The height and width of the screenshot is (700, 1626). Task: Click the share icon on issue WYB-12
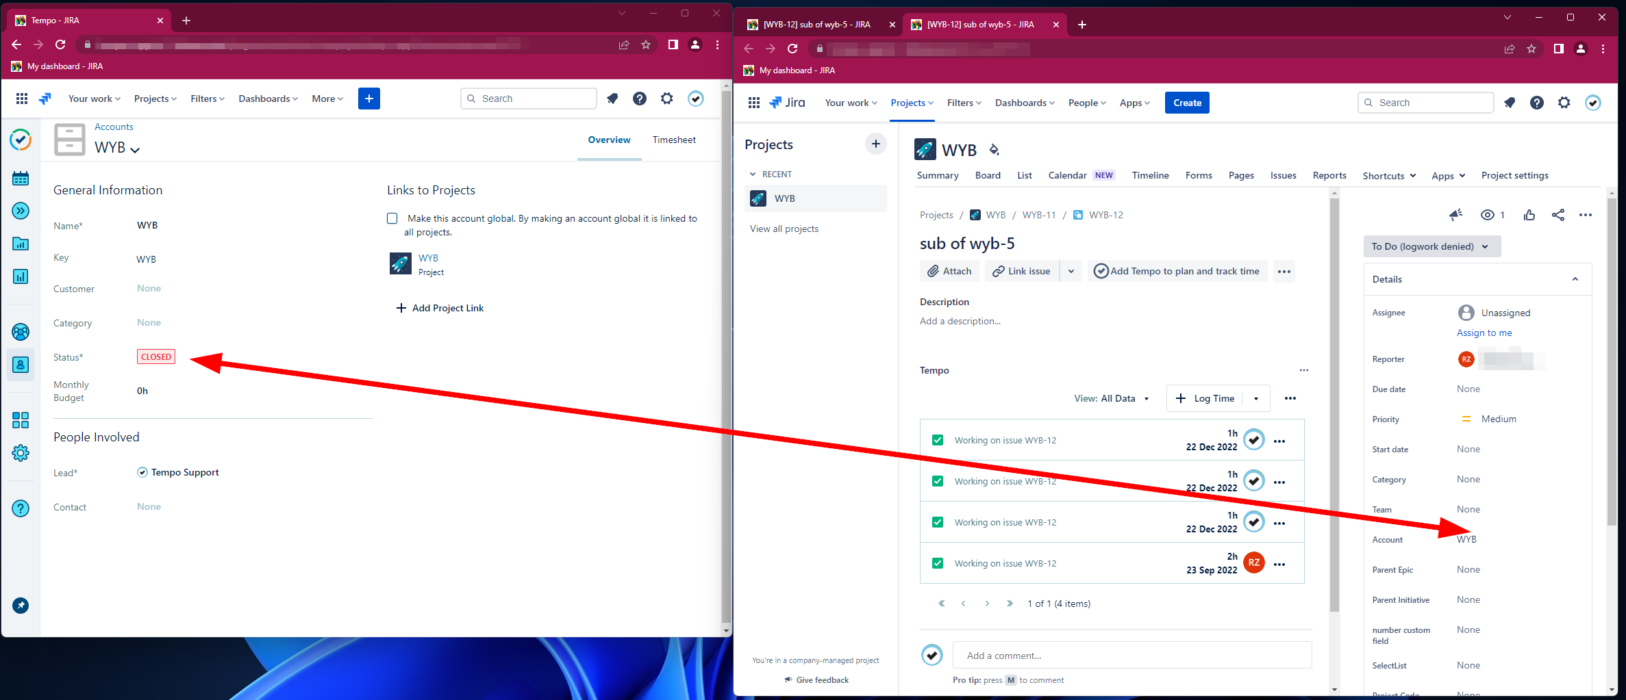(x=1558, y=215)
